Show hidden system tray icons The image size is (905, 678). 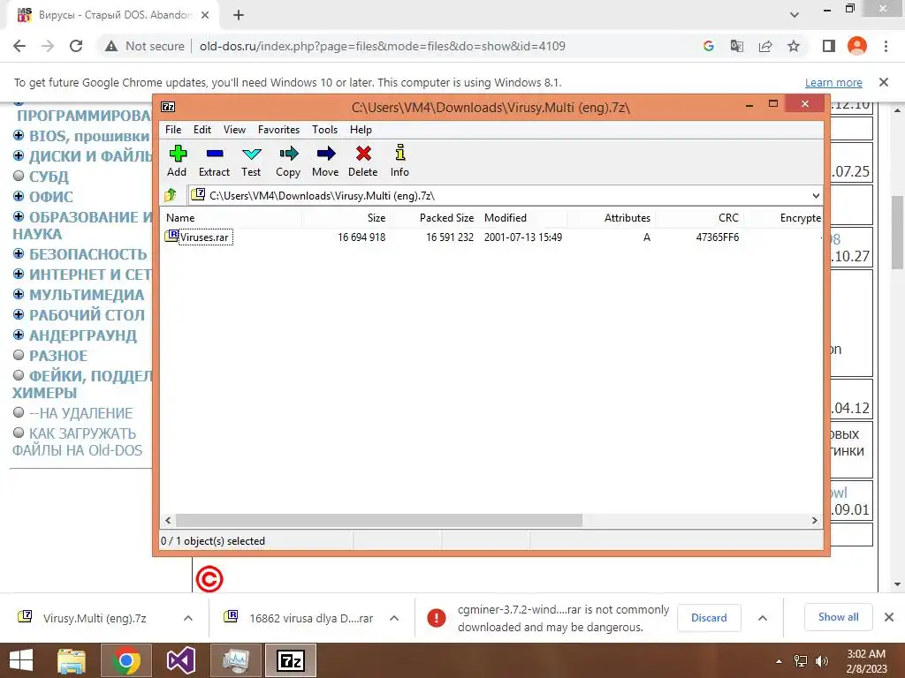point(780,661)
